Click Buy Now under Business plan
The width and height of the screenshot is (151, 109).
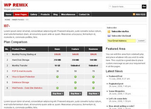(x=94, y=94)
